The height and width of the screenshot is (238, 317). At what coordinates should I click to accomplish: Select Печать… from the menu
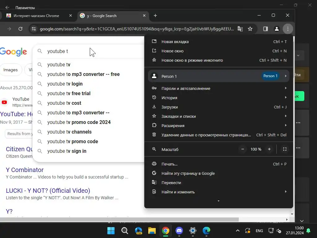[219, 164]
